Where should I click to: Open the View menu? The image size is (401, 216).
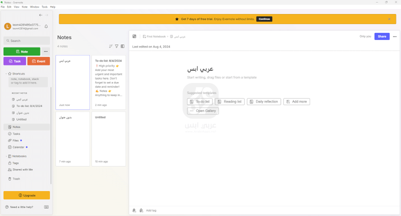click(x=16, y=7)
